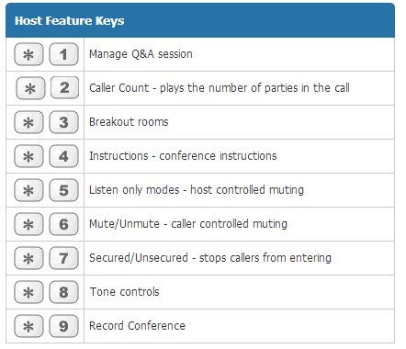Screen dimensions: 406x349
Task: Click the number 5 key icon
Action: 63,190
